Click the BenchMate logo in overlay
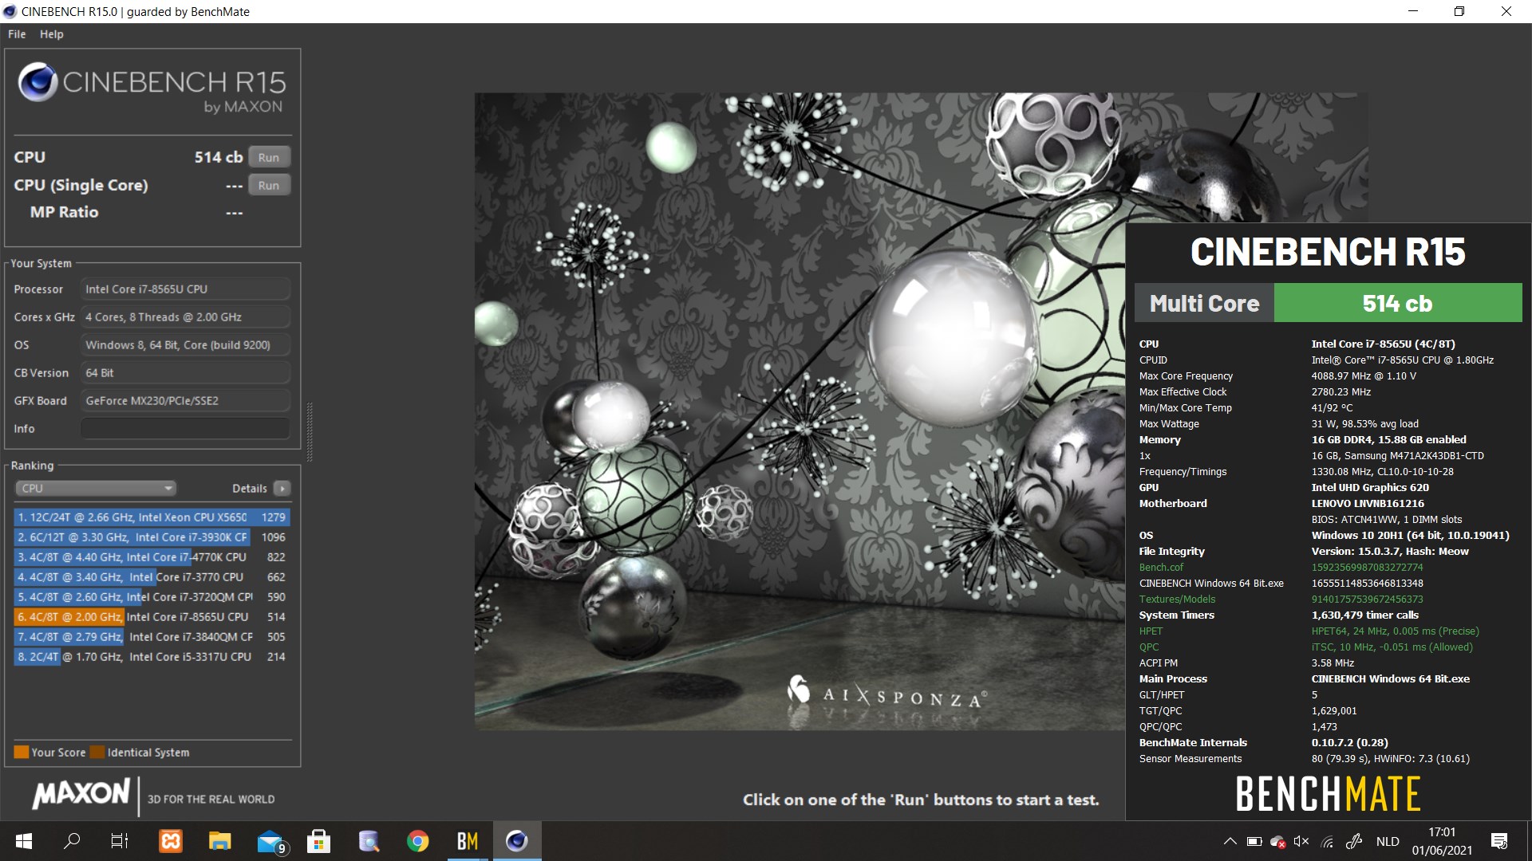 click(x=1328, y=794)
